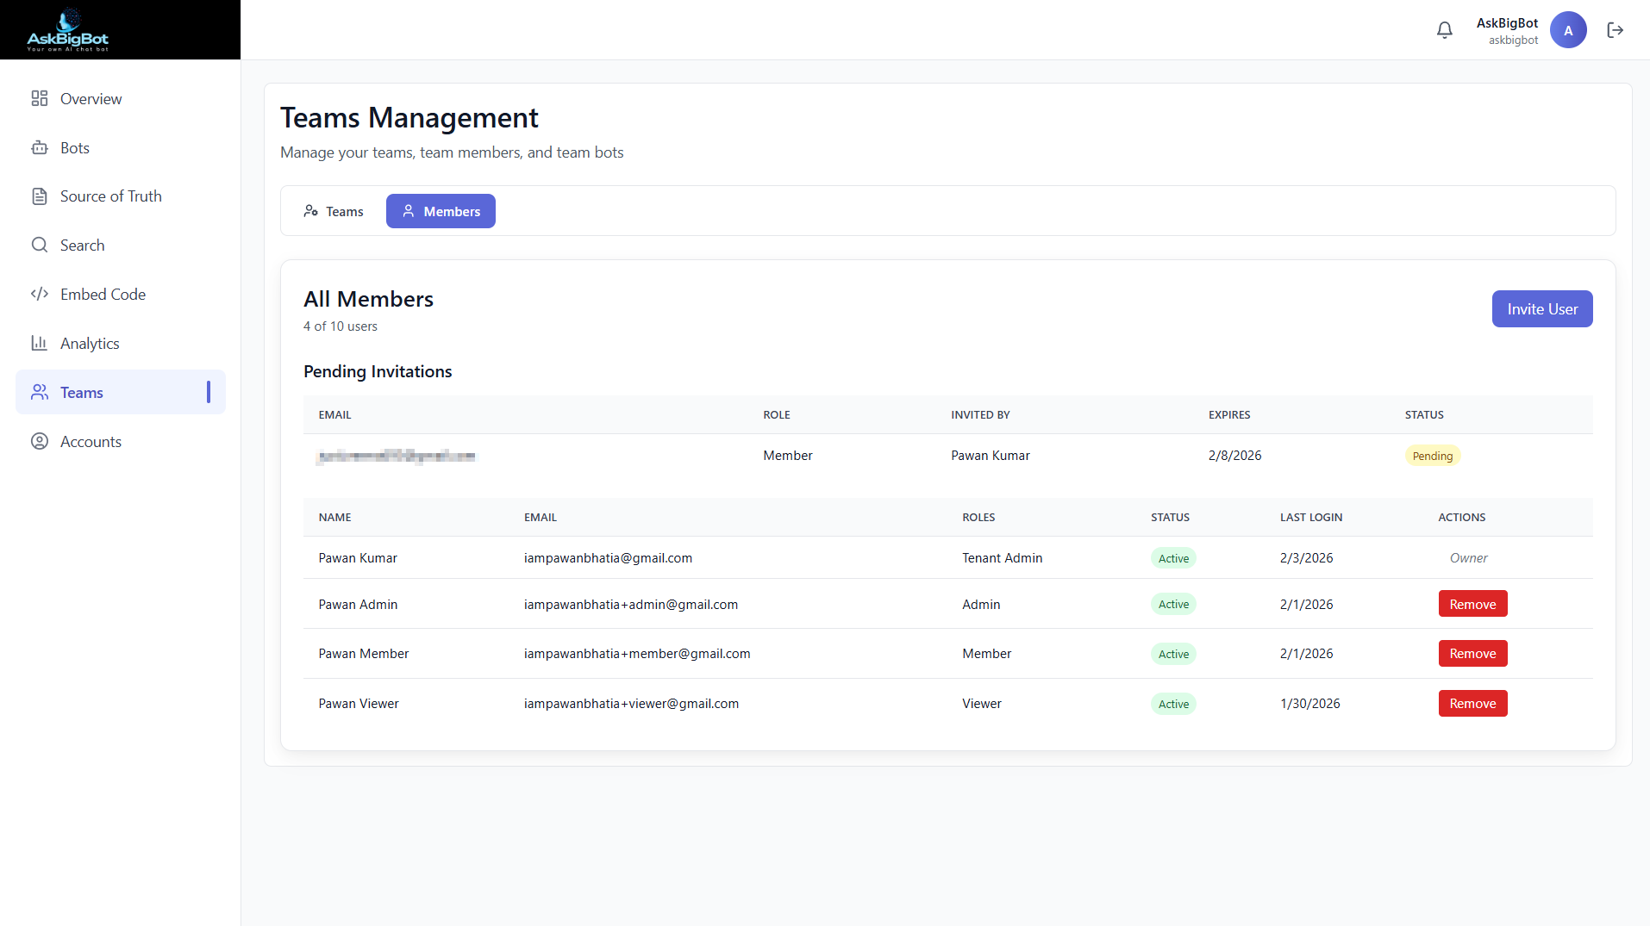The height and width of the screenshot is (926, 1650).
Task: Click the Accounts profile icon
Action: [40, 441]
